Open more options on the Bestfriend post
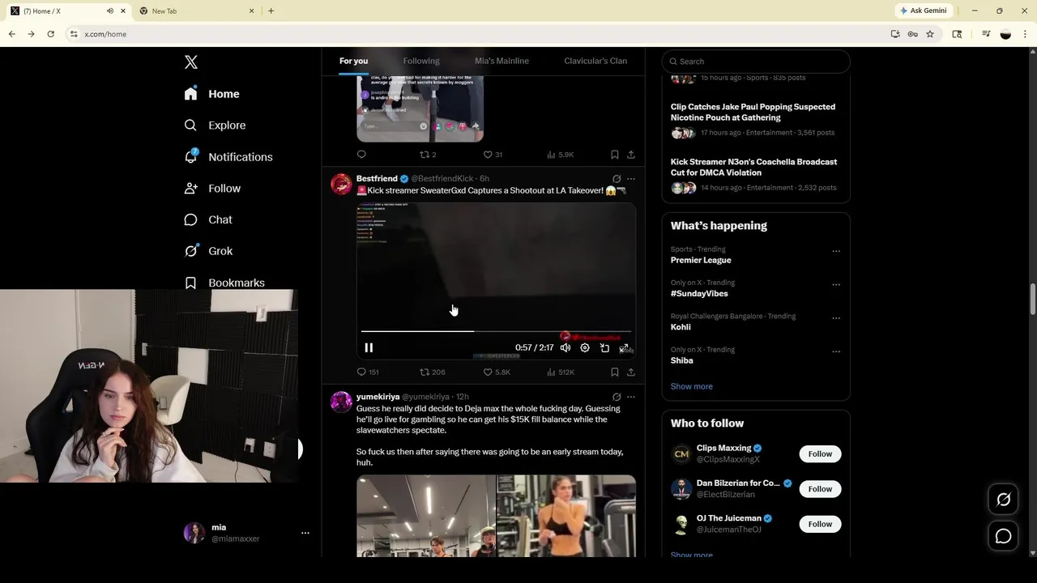The height and width of the screenshot is (583, 1037). click(631, 179)
